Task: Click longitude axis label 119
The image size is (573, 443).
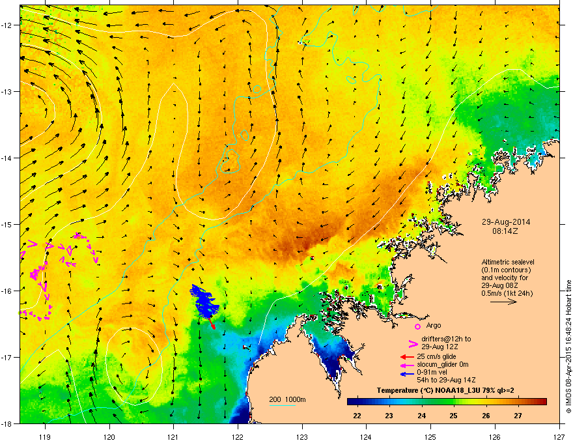Action: coord(46,436)
